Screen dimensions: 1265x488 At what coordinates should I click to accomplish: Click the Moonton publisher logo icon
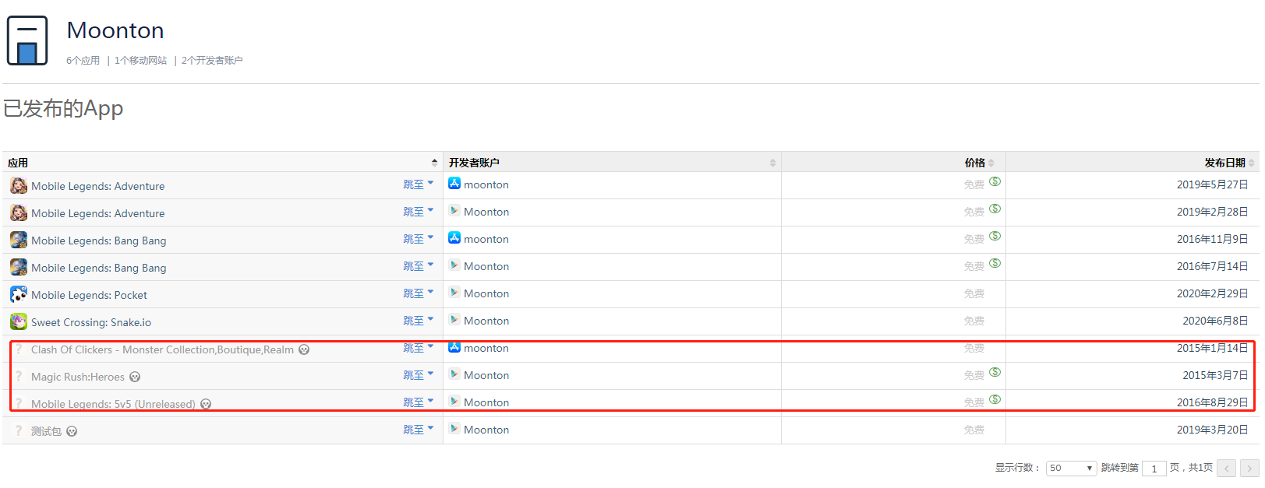pyautogui.click(x=27, y=40)
